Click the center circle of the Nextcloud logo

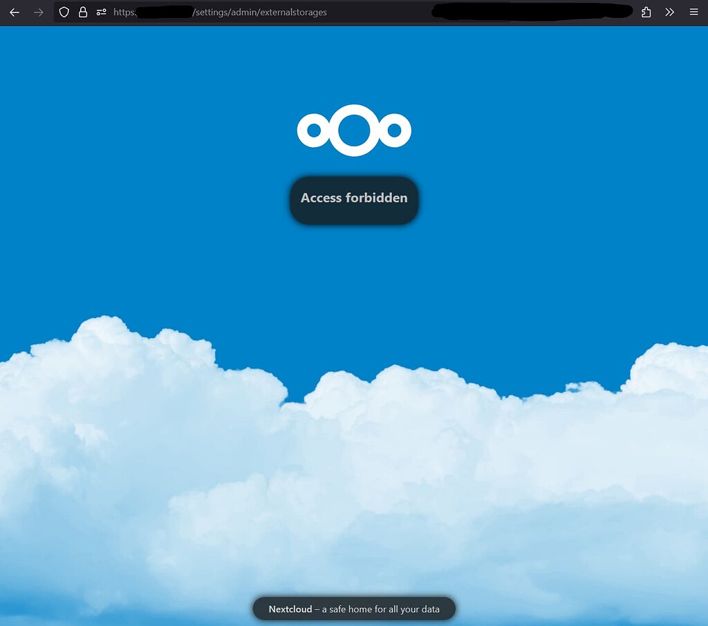pyautogui.click(x=354, y=129)
